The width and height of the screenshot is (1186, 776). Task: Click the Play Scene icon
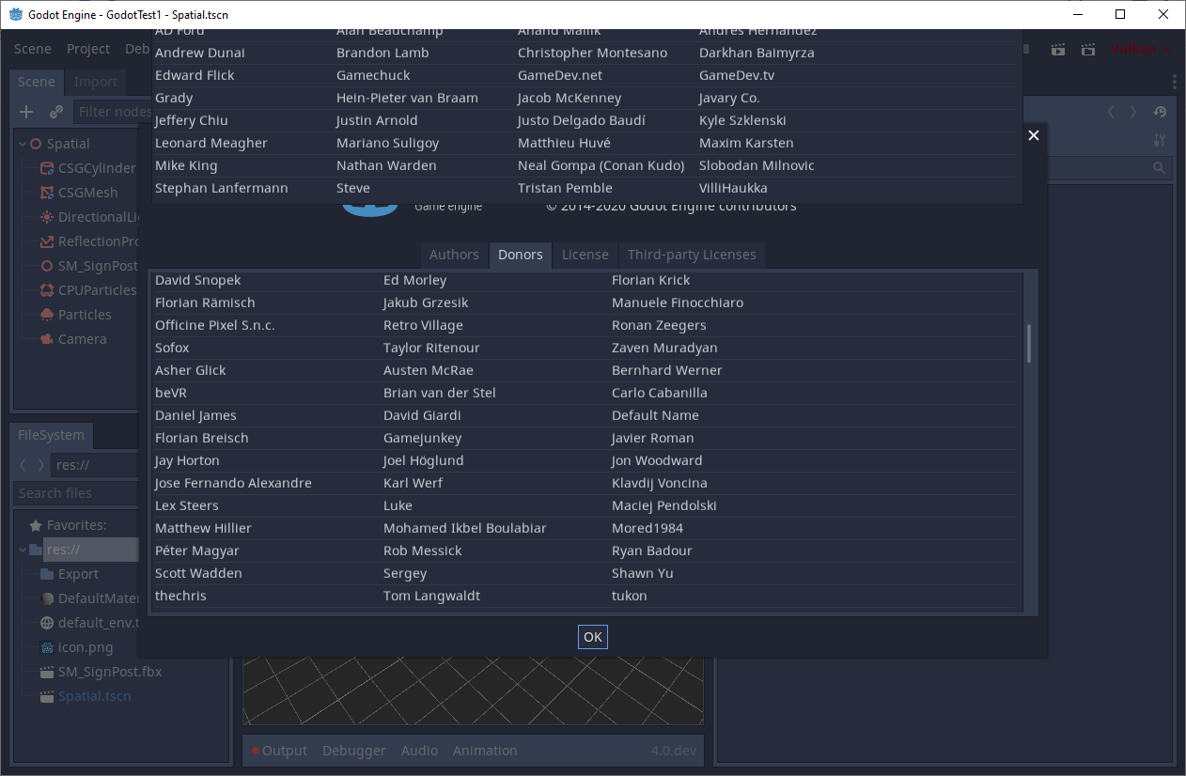coord(1057,49)
